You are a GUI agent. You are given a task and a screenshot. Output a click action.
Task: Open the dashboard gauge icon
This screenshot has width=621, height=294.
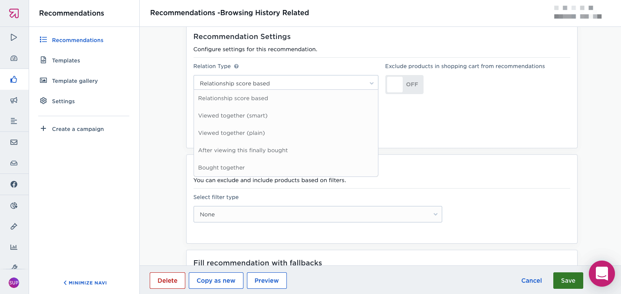tap(14, 59)
